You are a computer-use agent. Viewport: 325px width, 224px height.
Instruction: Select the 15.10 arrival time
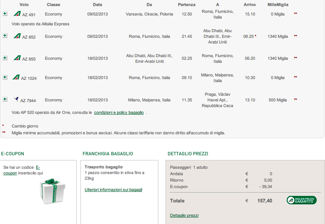pyautogui.click(x=250, y=14)
